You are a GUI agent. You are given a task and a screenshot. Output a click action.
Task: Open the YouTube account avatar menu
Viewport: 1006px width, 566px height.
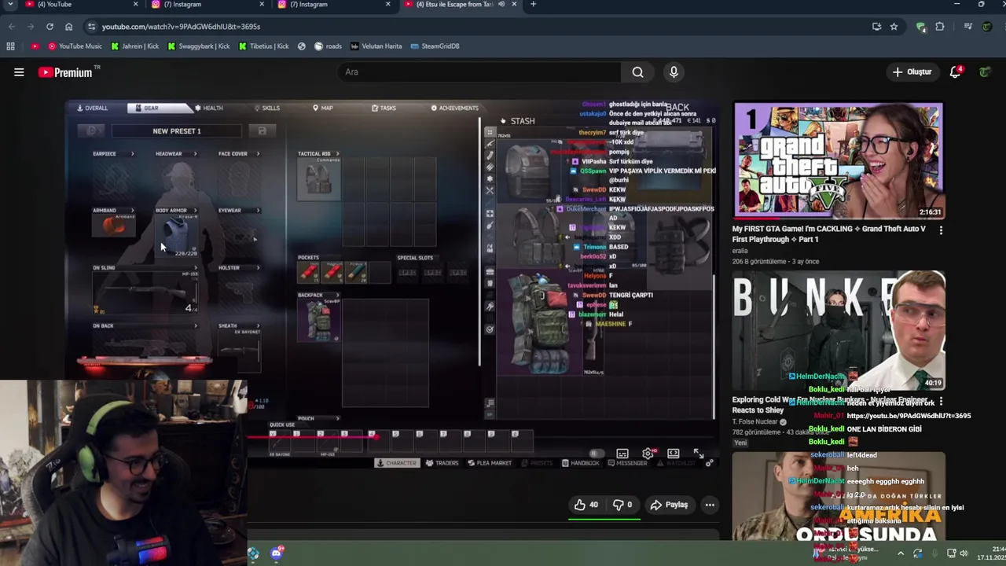point(985,72)
